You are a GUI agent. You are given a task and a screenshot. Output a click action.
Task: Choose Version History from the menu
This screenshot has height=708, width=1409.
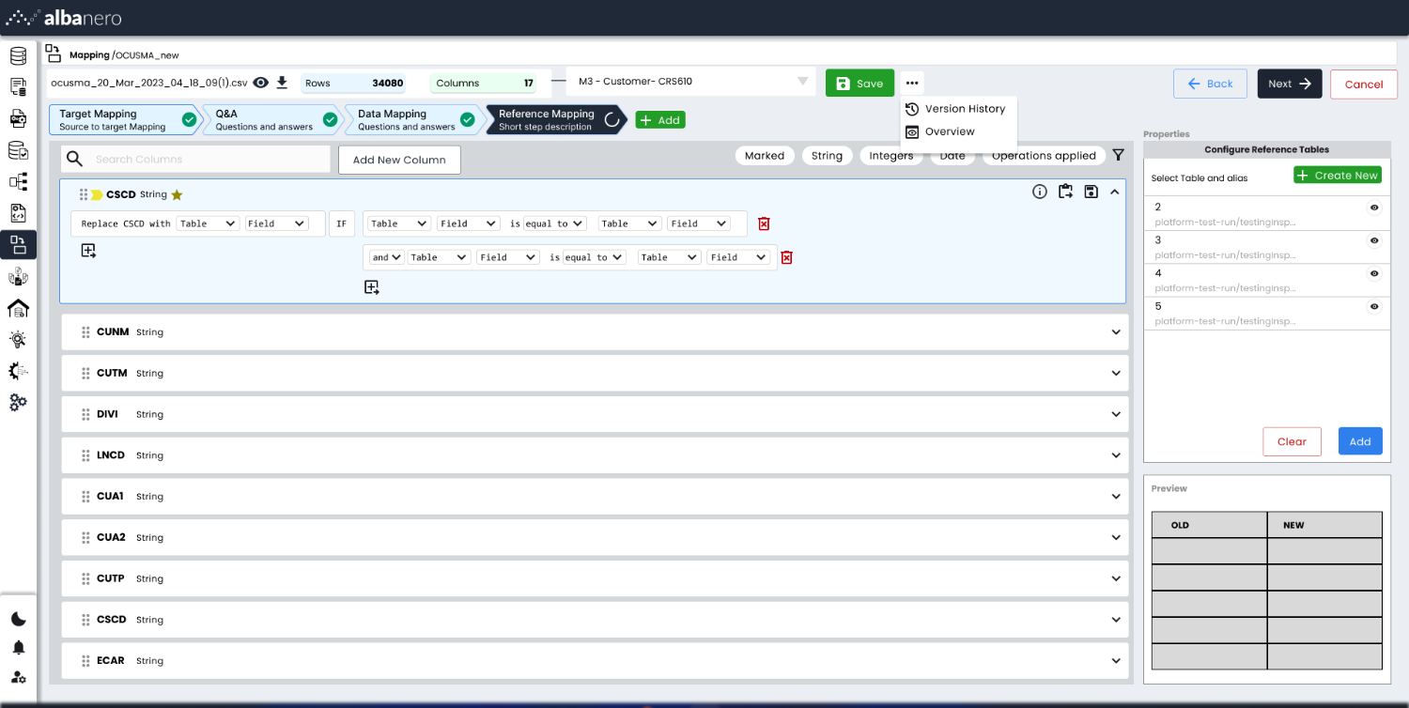955,109
